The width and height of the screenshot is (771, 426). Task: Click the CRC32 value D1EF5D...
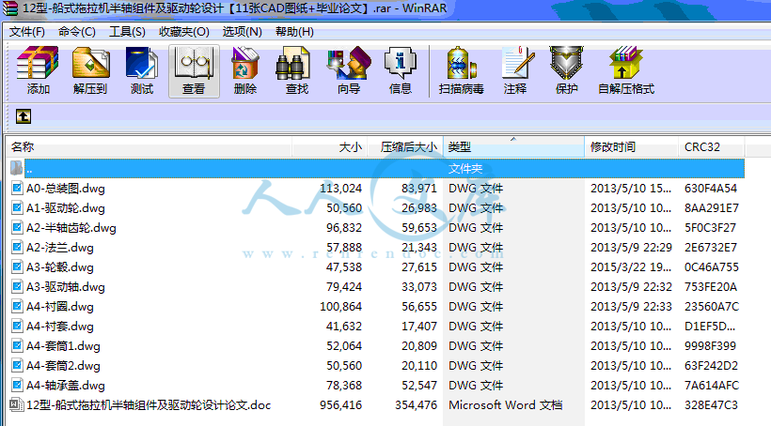coord(711,326)
